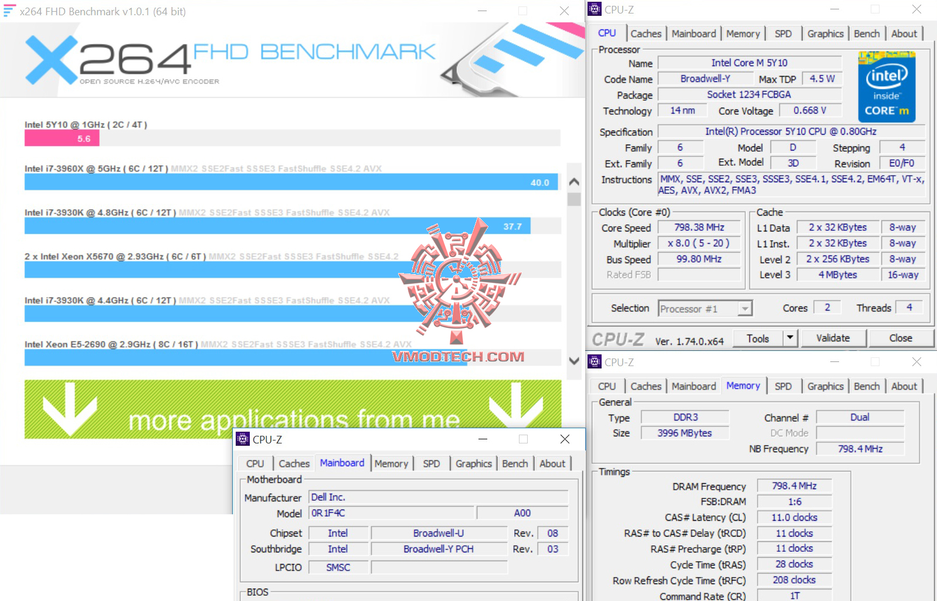Open the Bench tab in CPU-Z processor window
This screenshot has height=601, width=937.
tap(867, 34)
